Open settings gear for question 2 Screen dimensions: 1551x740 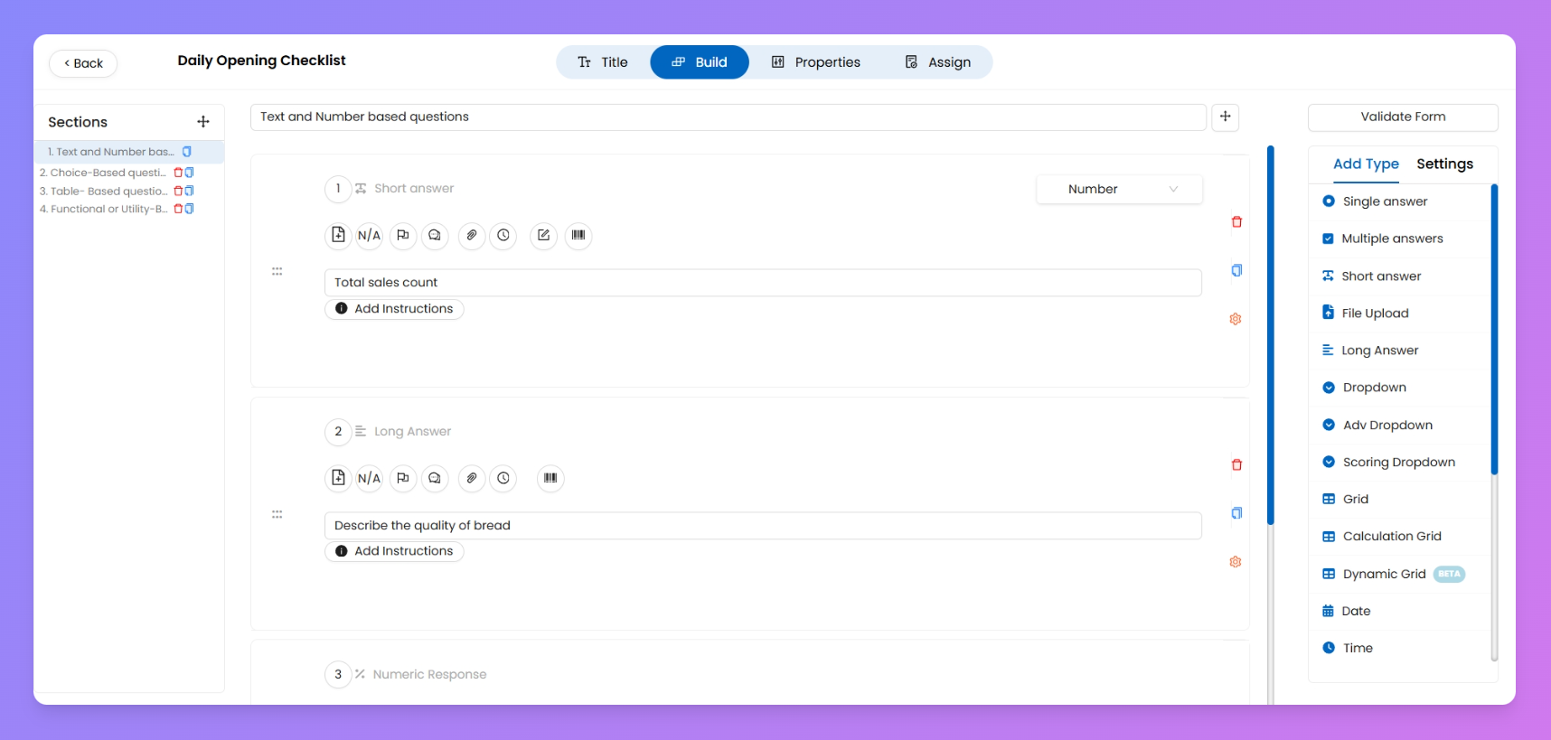point(1236,562)
